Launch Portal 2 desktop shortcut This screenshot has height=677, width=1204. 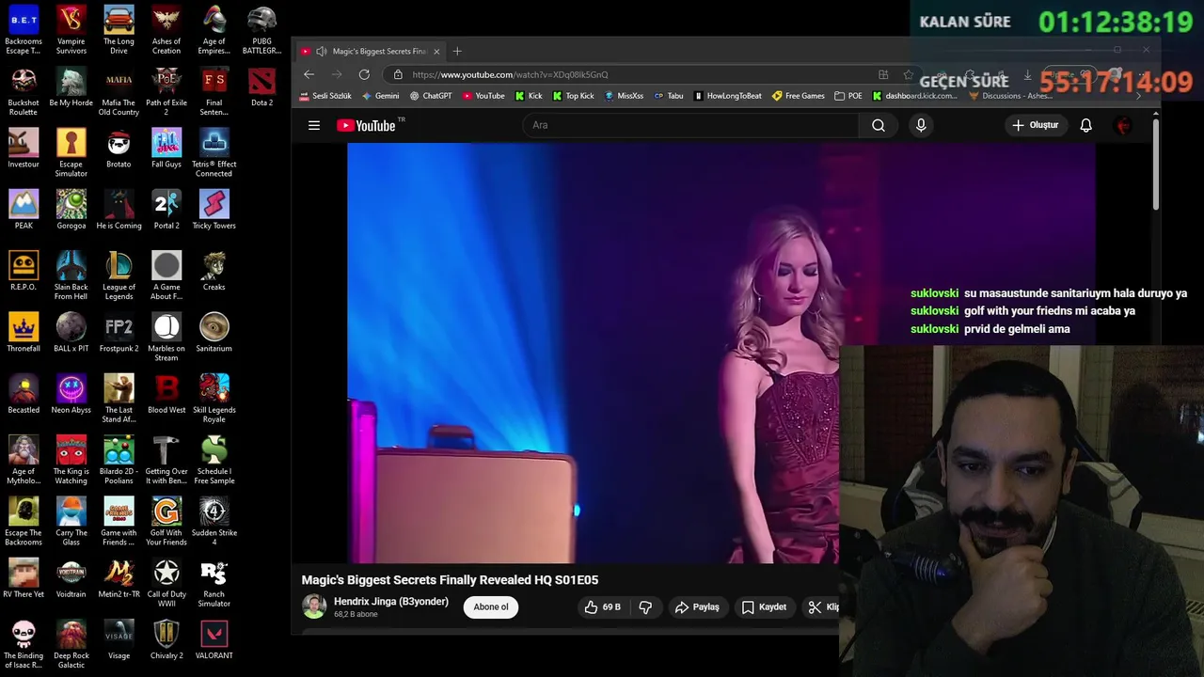166,210
